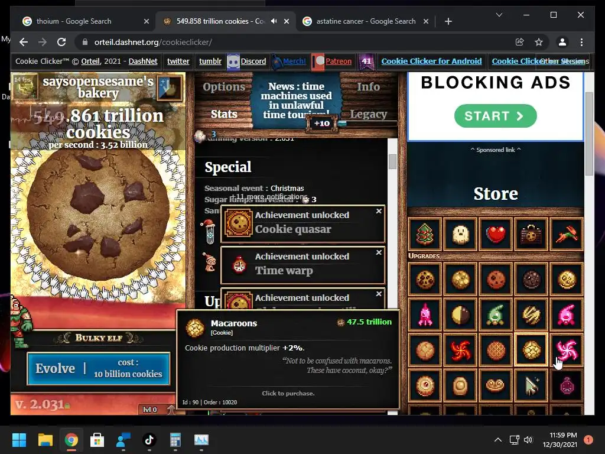Close the third achievement notification
Screen dimensions: 605x454
click(379, 294)
